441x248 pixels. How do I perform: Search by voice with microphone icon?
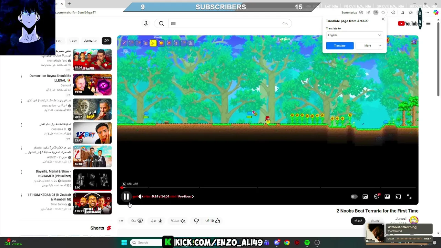[x=146, y=23]
